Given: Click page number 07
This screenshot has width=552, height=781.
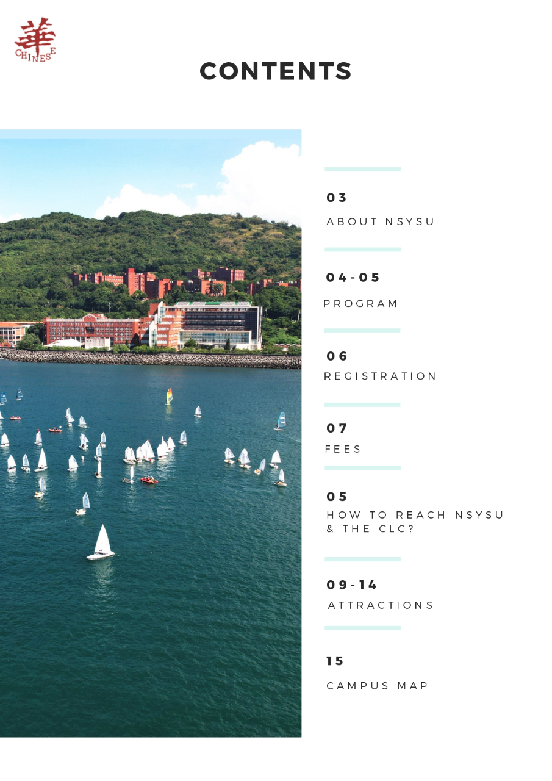Looking at the screenshot, I should click(x=337, y=428).
